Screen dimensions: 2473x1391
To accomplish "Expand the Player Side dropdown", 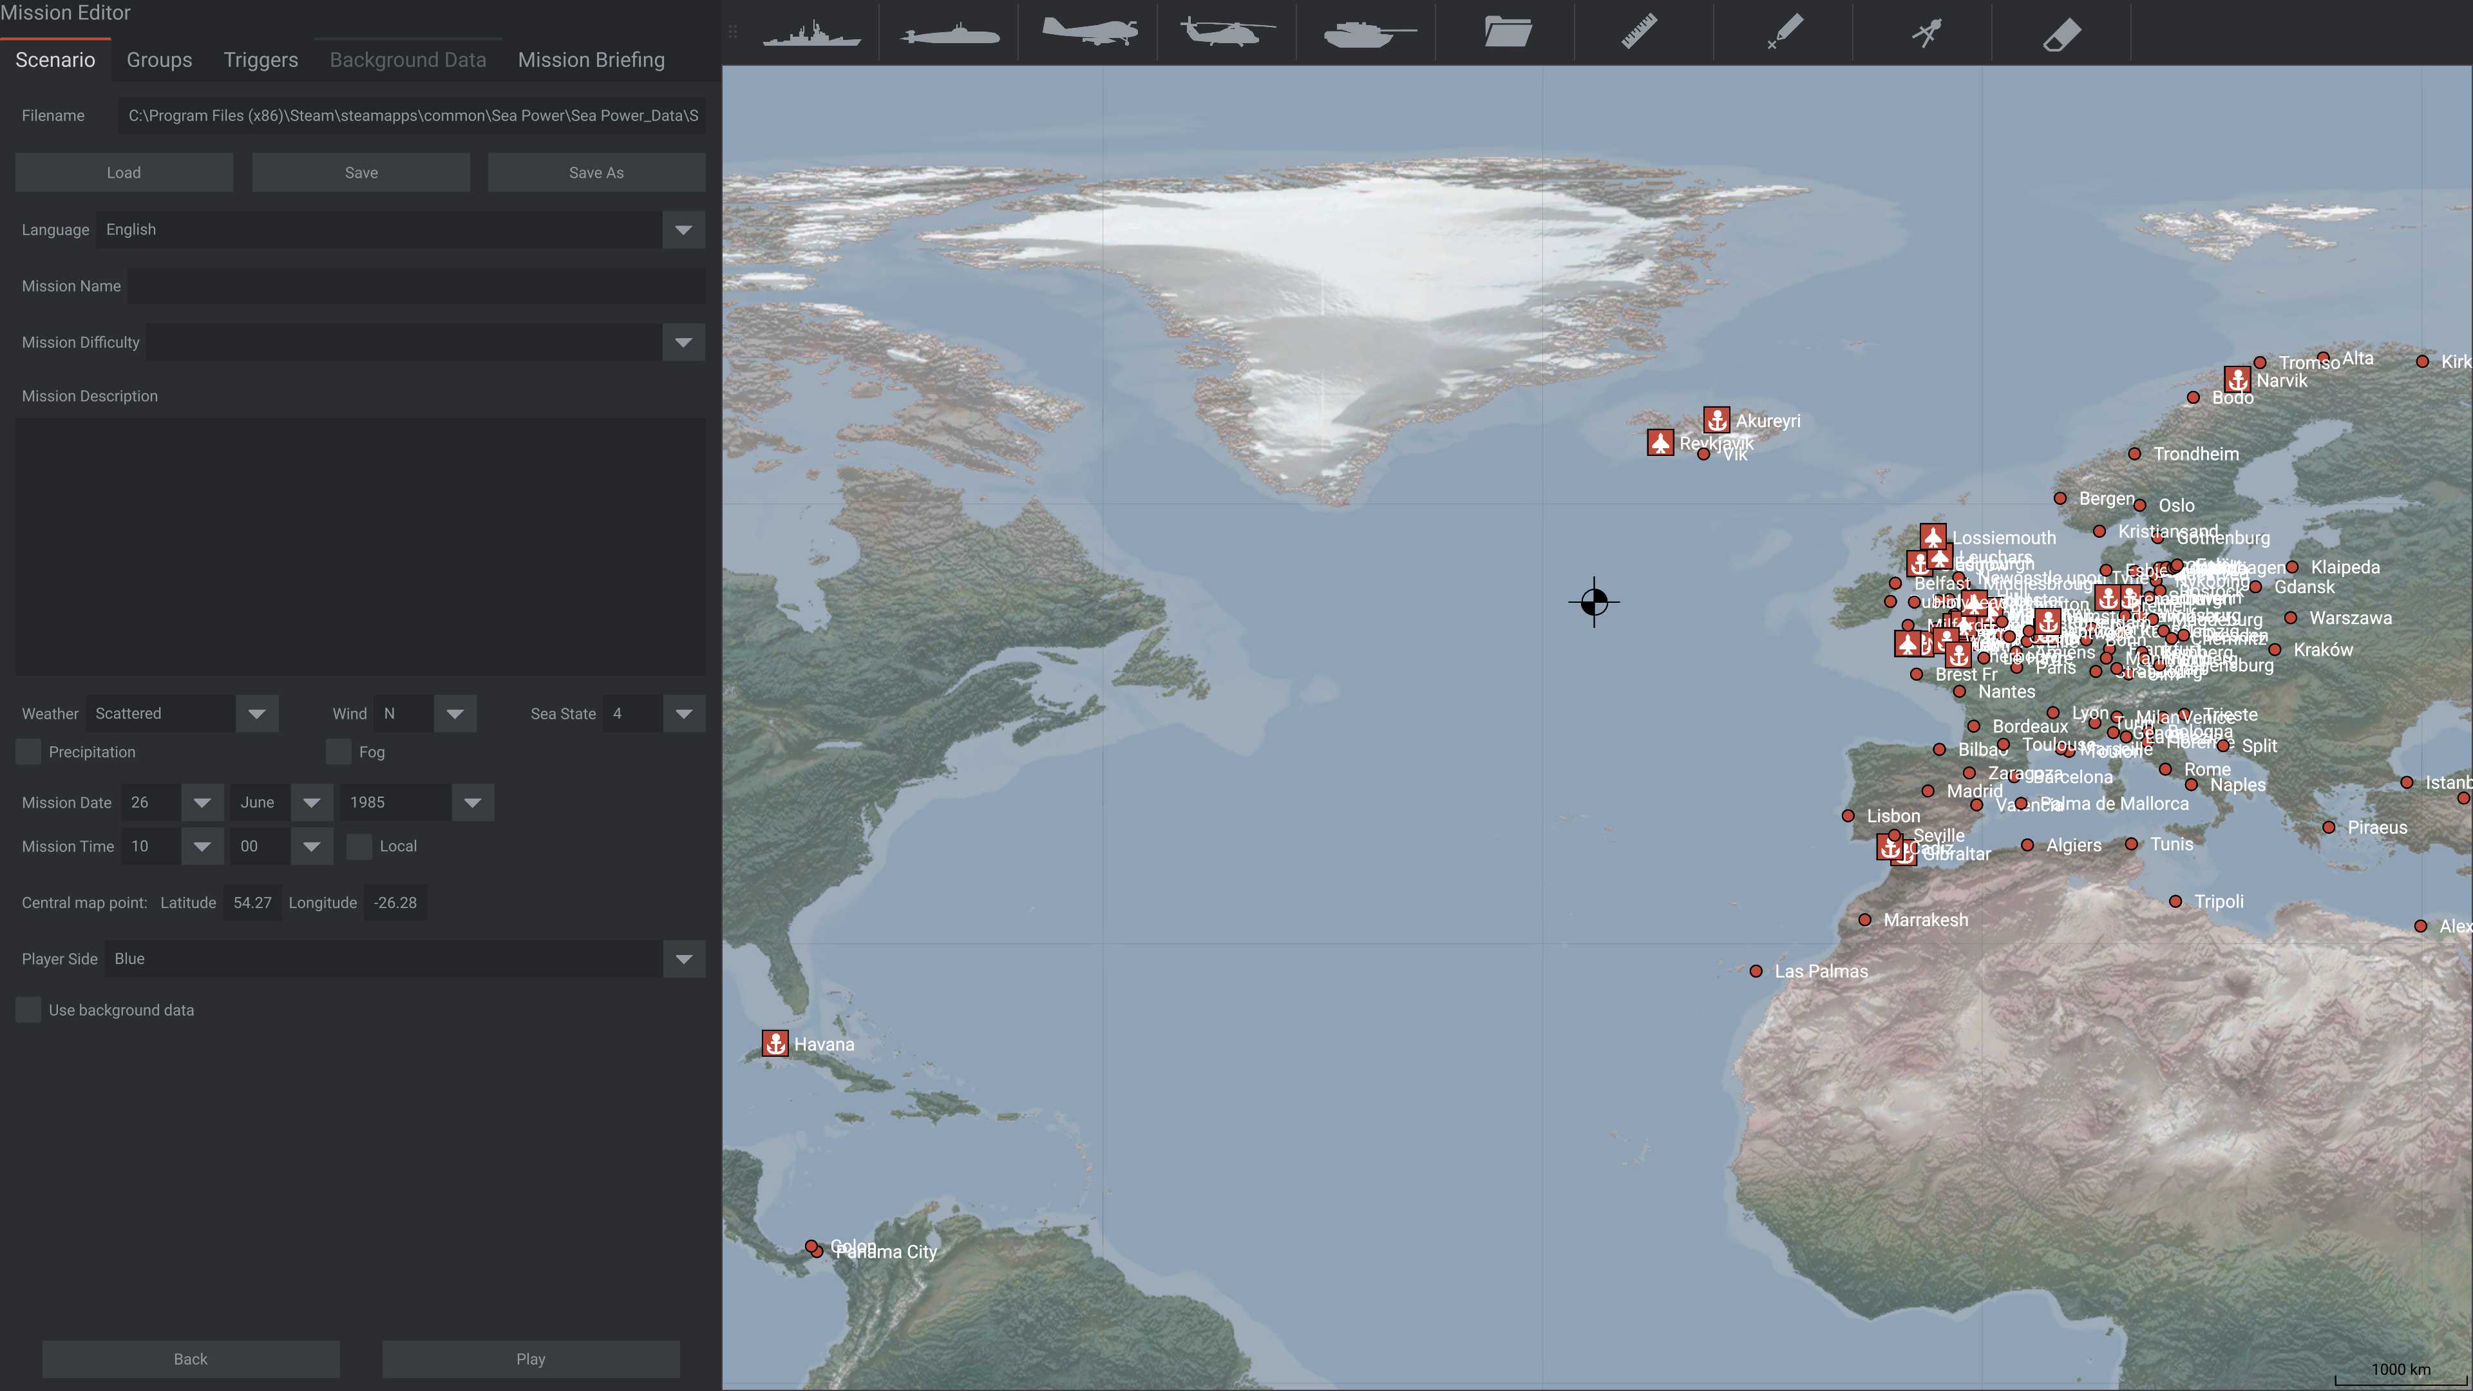I will coord(685,958).
